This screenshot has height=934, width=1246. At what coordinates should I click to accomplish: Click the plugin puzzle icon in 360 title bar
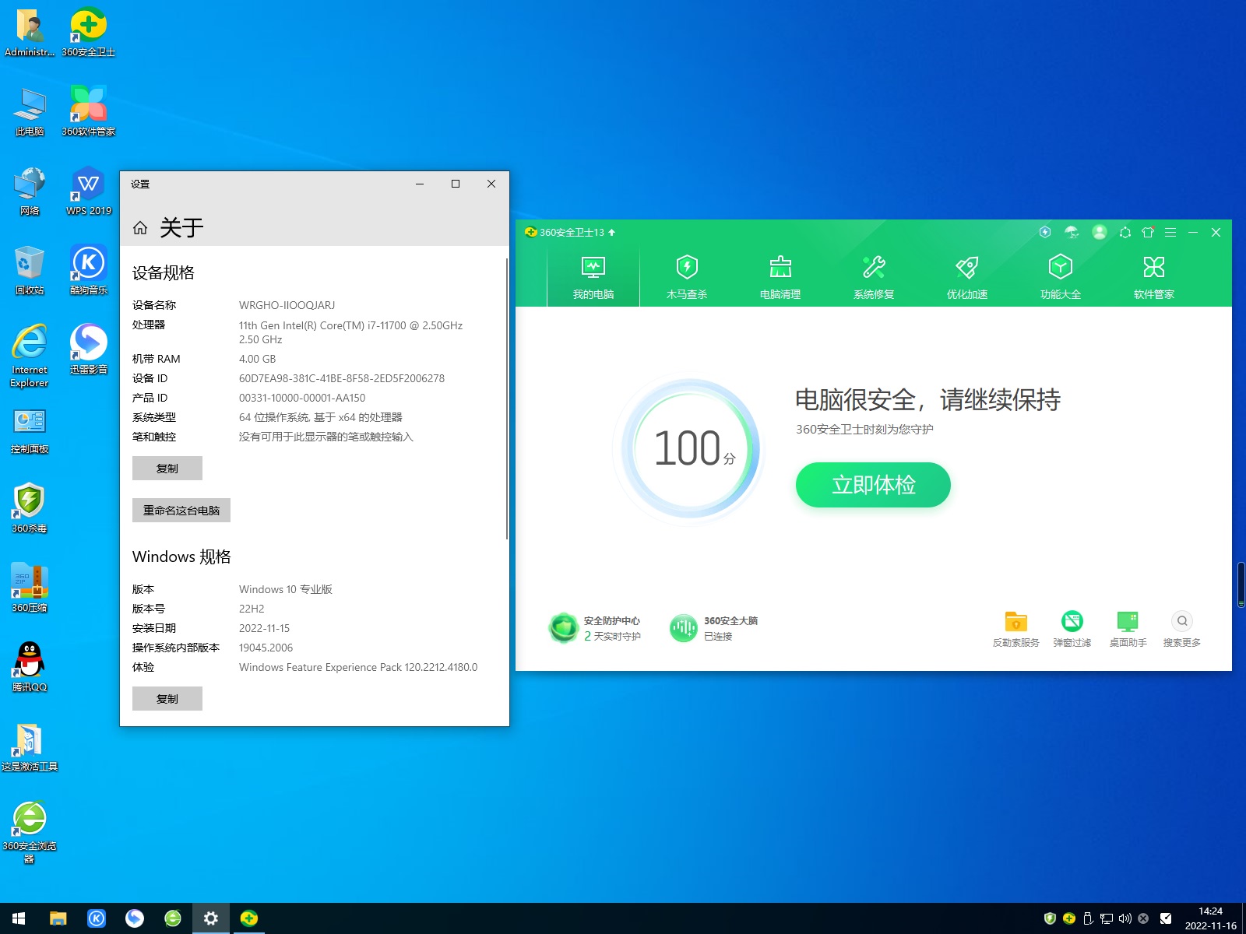click(1125, 232)
